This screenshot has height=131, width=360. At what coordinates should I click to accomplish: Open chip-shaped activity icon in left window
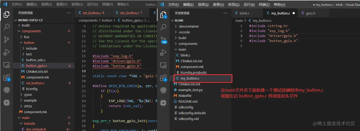(7, 102)
